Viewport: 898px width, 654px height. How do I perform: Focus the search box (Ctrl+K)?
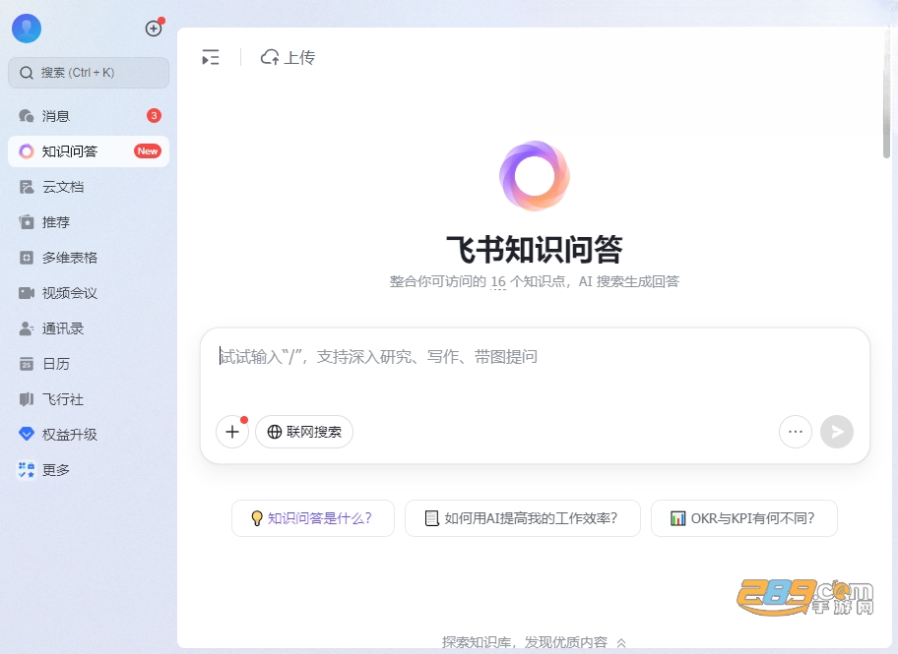89,73
